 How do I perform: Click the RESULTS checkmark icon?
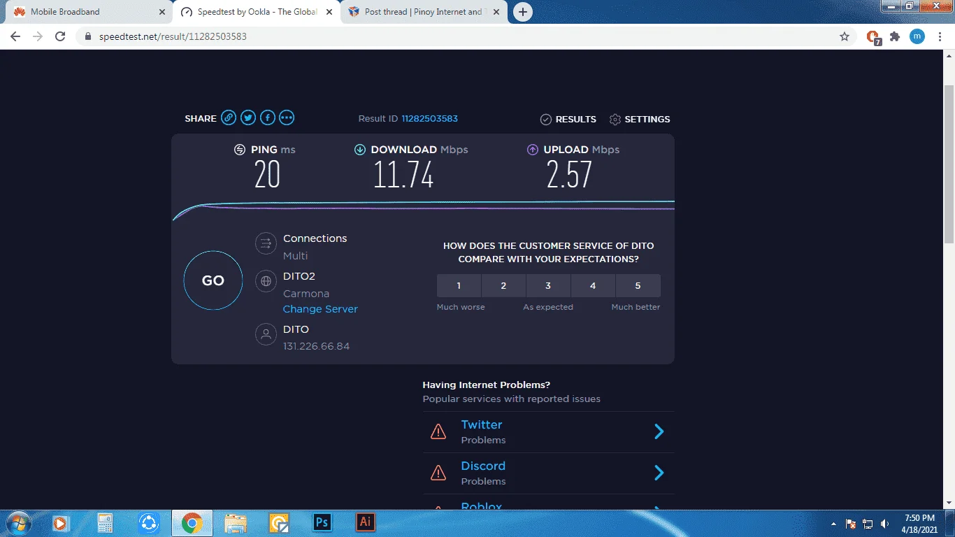coord(546,120)
